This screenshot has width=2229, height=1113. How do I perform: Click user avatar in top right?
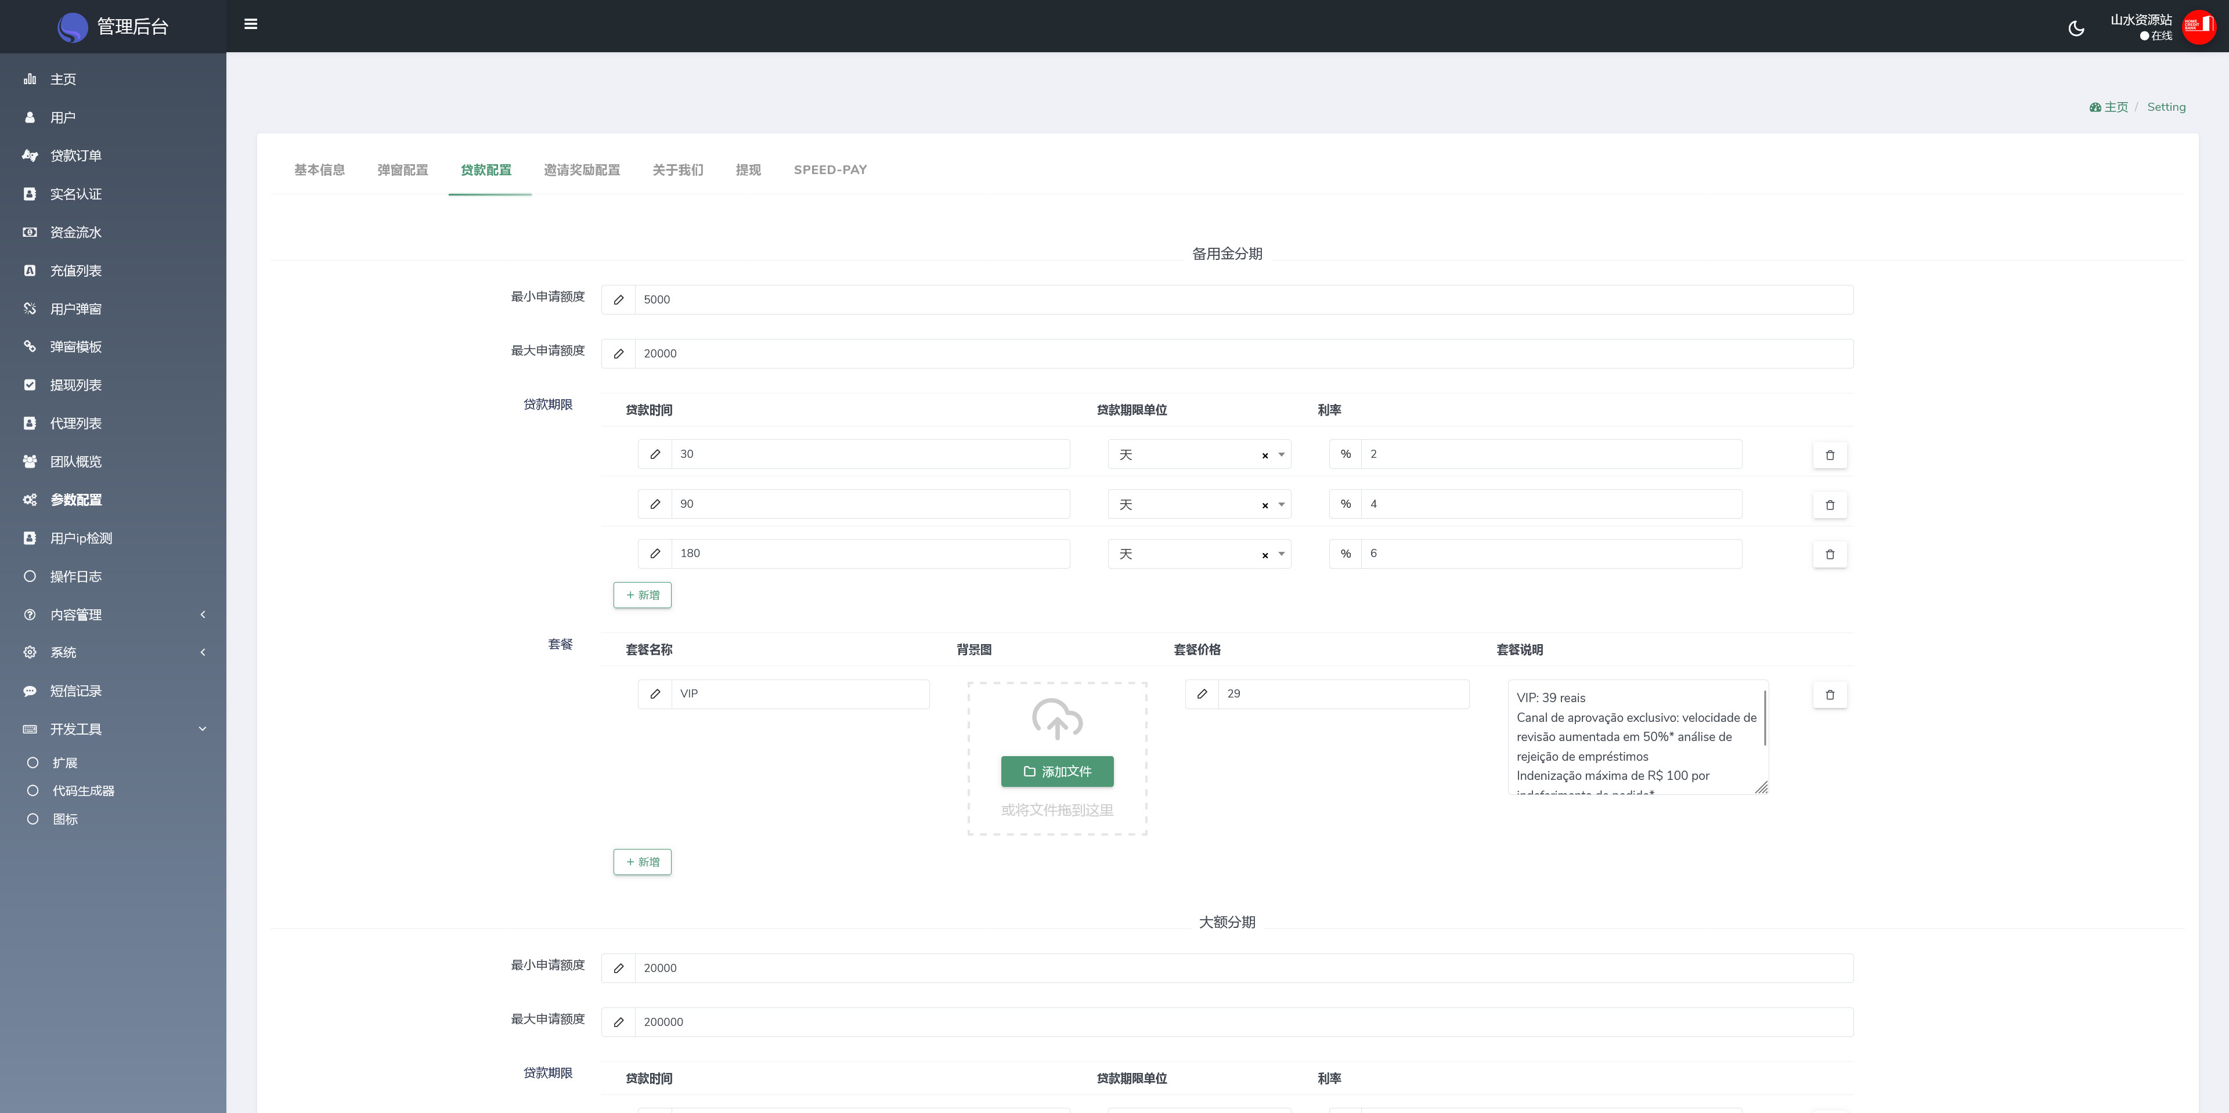click(2199, 27)
